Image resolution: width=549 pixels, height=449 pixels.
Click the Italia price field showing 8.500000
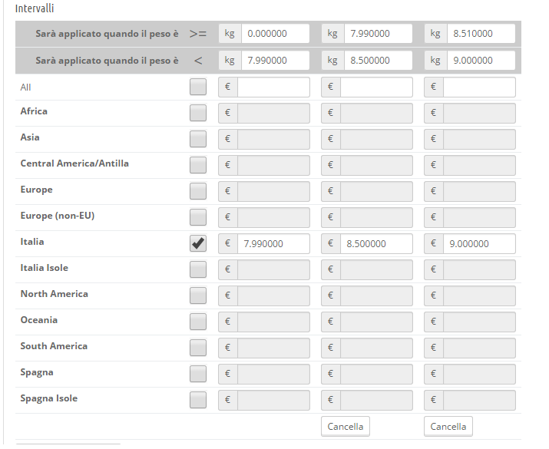(x=375, y=244)
